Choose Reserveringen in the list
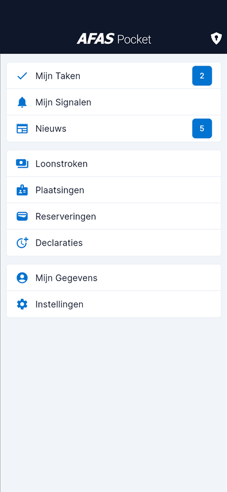 [x=114, y=216]
